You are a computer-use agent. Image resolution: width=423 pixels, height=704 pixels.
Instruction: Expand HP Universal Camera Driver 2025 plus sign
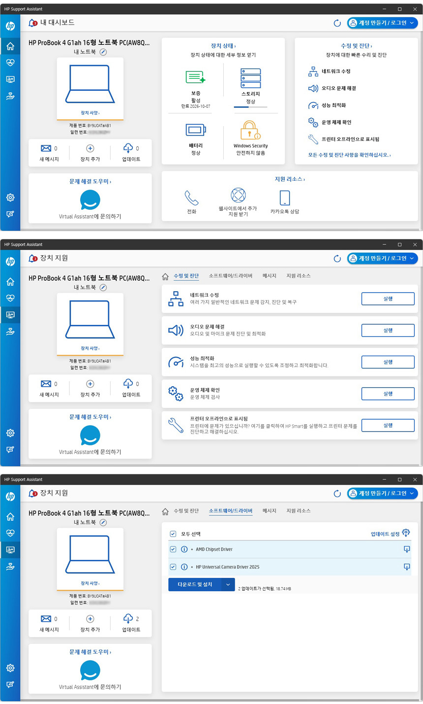click(x=192, y=567)
